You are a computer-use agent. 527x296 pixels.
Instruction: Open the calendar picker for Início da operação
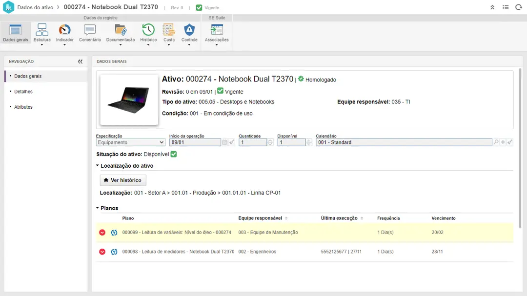[x=224, y=142]
